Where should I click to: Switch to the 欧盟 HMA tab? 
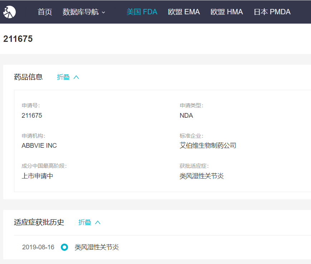(227, 12)
